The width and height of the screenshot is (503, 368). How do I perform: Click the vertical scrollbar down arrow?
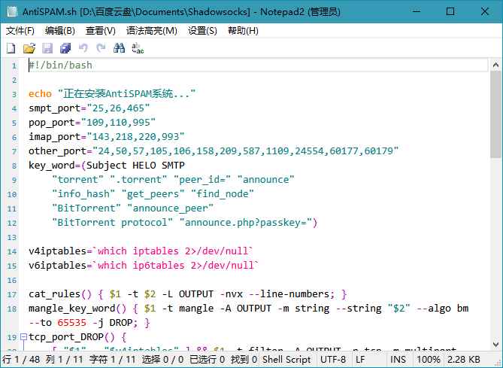[x=495, y=345]
